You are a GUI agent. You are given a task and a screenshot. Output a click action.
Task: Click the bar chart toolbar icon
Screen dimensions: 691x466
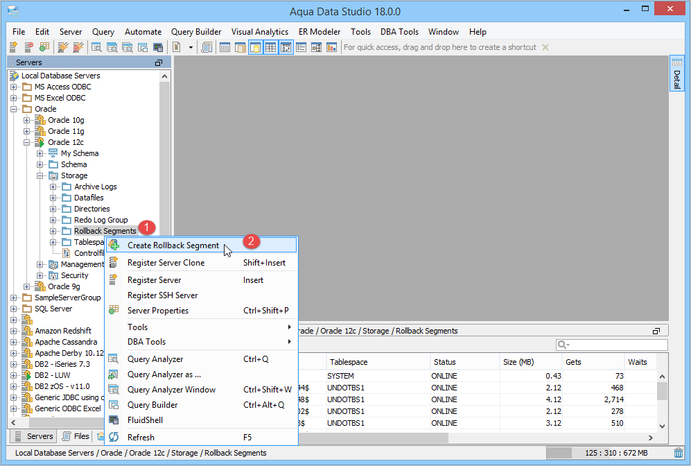(332, 47)
